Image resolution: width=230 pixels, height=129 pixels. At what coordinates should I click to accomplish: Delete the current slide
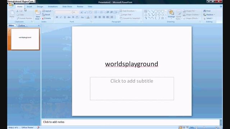pos(46,18)
